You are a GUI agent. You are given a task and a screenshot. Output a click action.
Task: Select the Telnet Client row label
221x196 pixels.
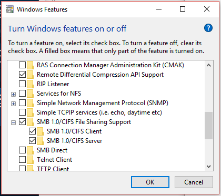[55, 160]
